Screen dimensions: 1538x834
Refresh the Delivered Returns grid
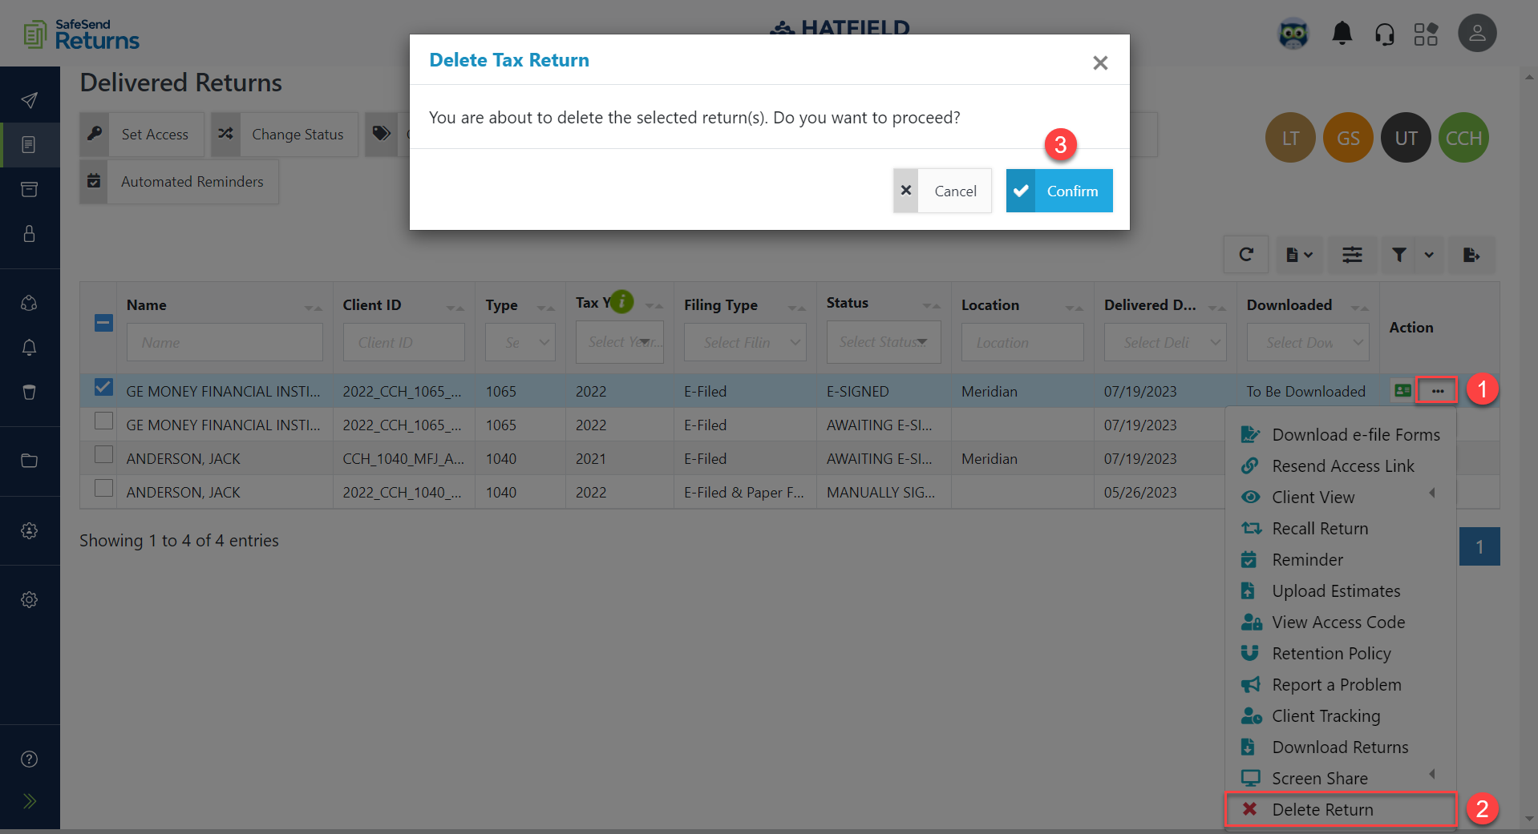click(1246, 255)
